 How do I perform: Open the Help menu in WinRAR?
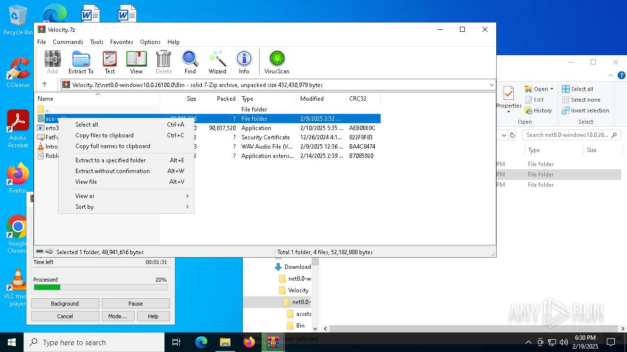tap(173, 42)
